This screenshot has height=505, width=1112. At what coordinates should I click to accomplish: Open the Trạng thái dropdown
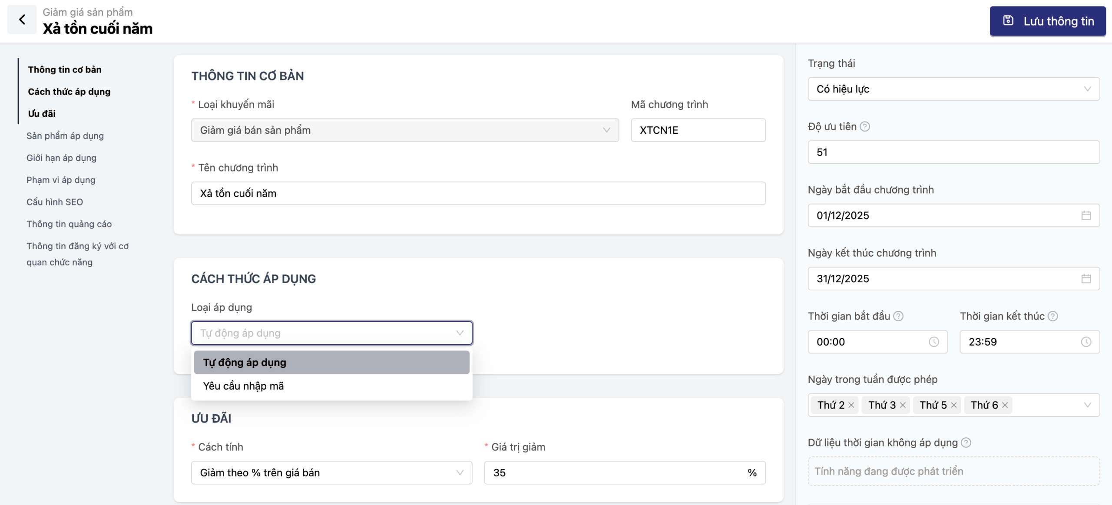pyautogui.click(x=953, y=89)
